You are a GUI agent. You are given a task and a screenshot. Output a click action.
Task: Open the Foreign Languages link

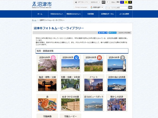coord(81,7)
